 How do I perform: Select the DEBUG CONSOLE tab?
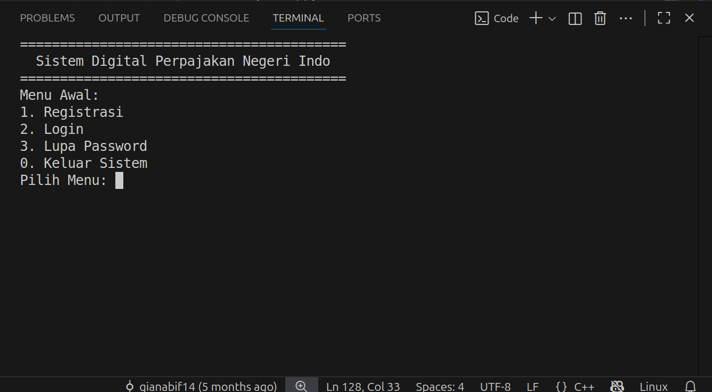206,18
